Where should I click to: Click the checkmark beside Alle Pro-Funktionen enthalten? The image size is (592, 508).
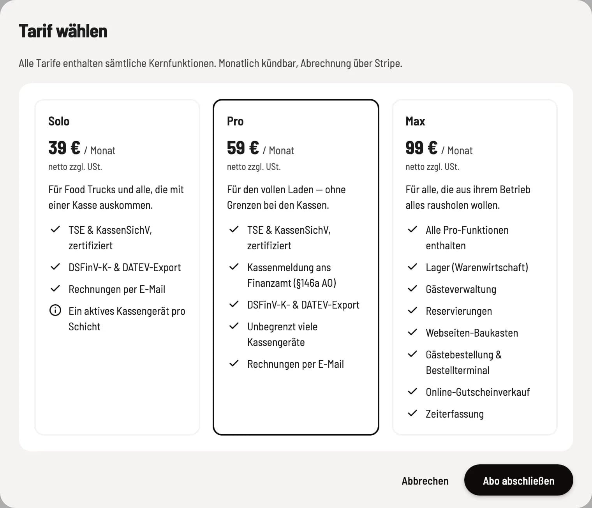[412, 229]
